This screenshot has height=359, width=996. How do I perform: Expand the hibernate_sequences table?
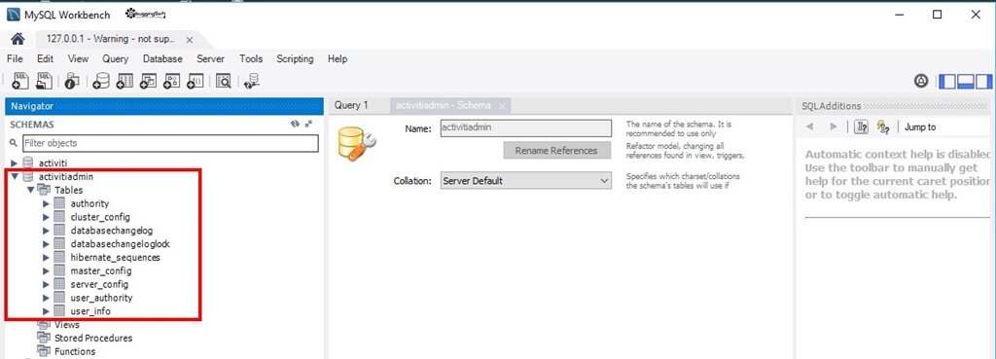[46, 258]
